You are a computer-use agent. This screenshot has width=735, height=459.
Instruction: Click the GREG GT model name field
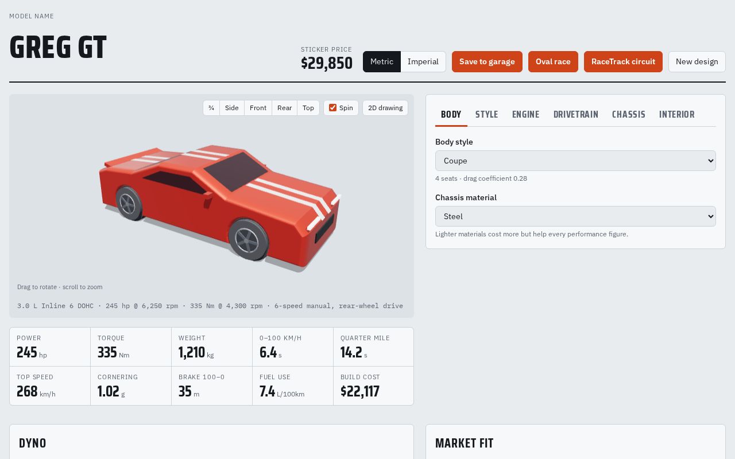pos(58,48)
